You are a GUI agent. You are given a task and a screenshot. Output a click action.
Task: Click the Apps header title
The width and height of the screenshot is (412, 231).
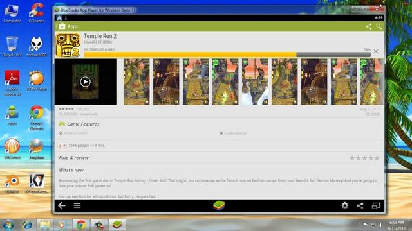tap(73, 26)
